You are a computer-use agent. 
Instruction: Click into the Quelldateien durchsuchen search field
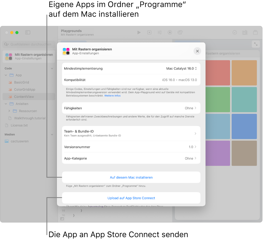[29, 44]
